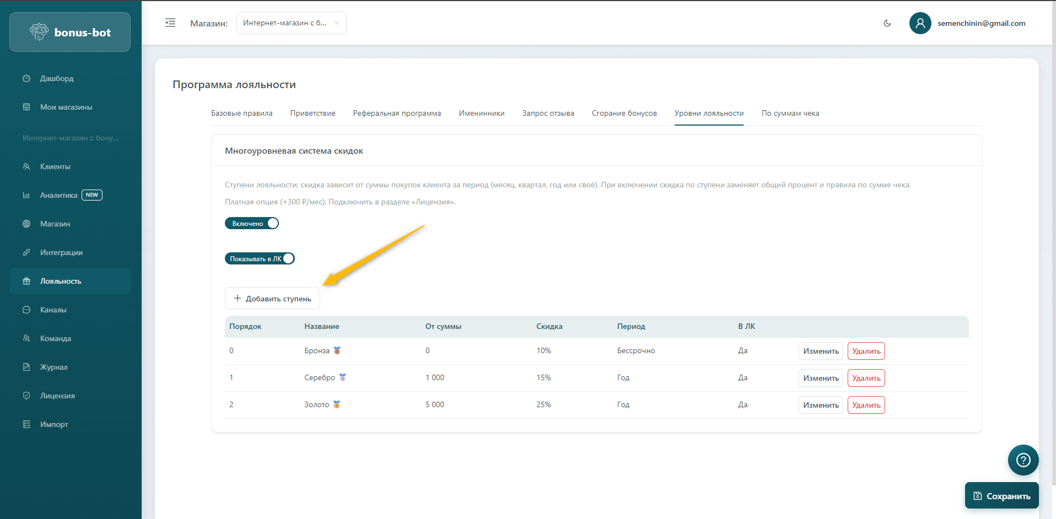Expand the Магазин store selector dropdown

[x=291, y=23]
